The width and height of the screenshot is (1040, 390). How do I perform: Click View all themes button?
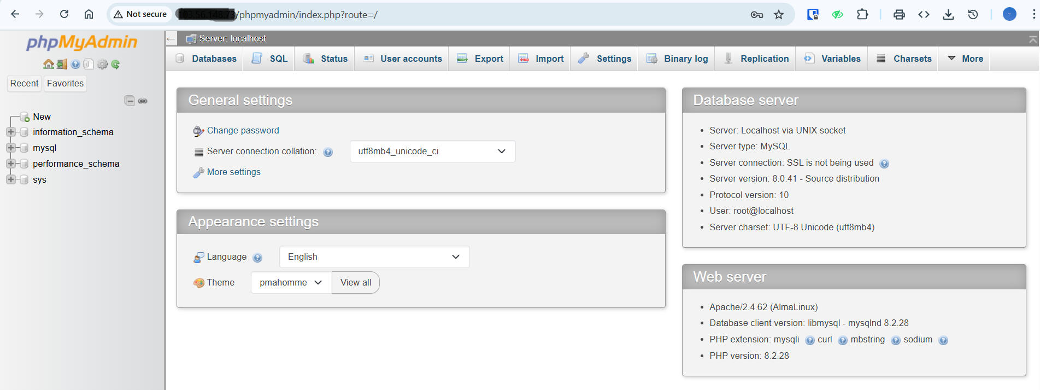pyautogui.click(x=356, y=283)
